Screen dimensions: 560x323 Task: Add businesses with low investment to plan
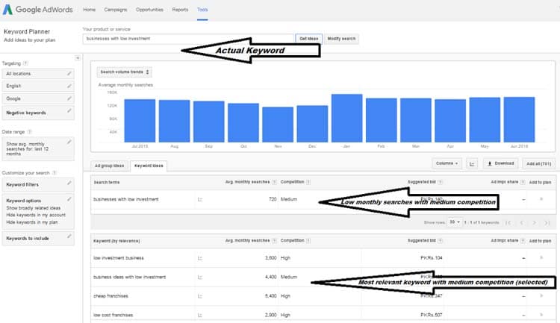pyautogui.click(x=541, y=198)
